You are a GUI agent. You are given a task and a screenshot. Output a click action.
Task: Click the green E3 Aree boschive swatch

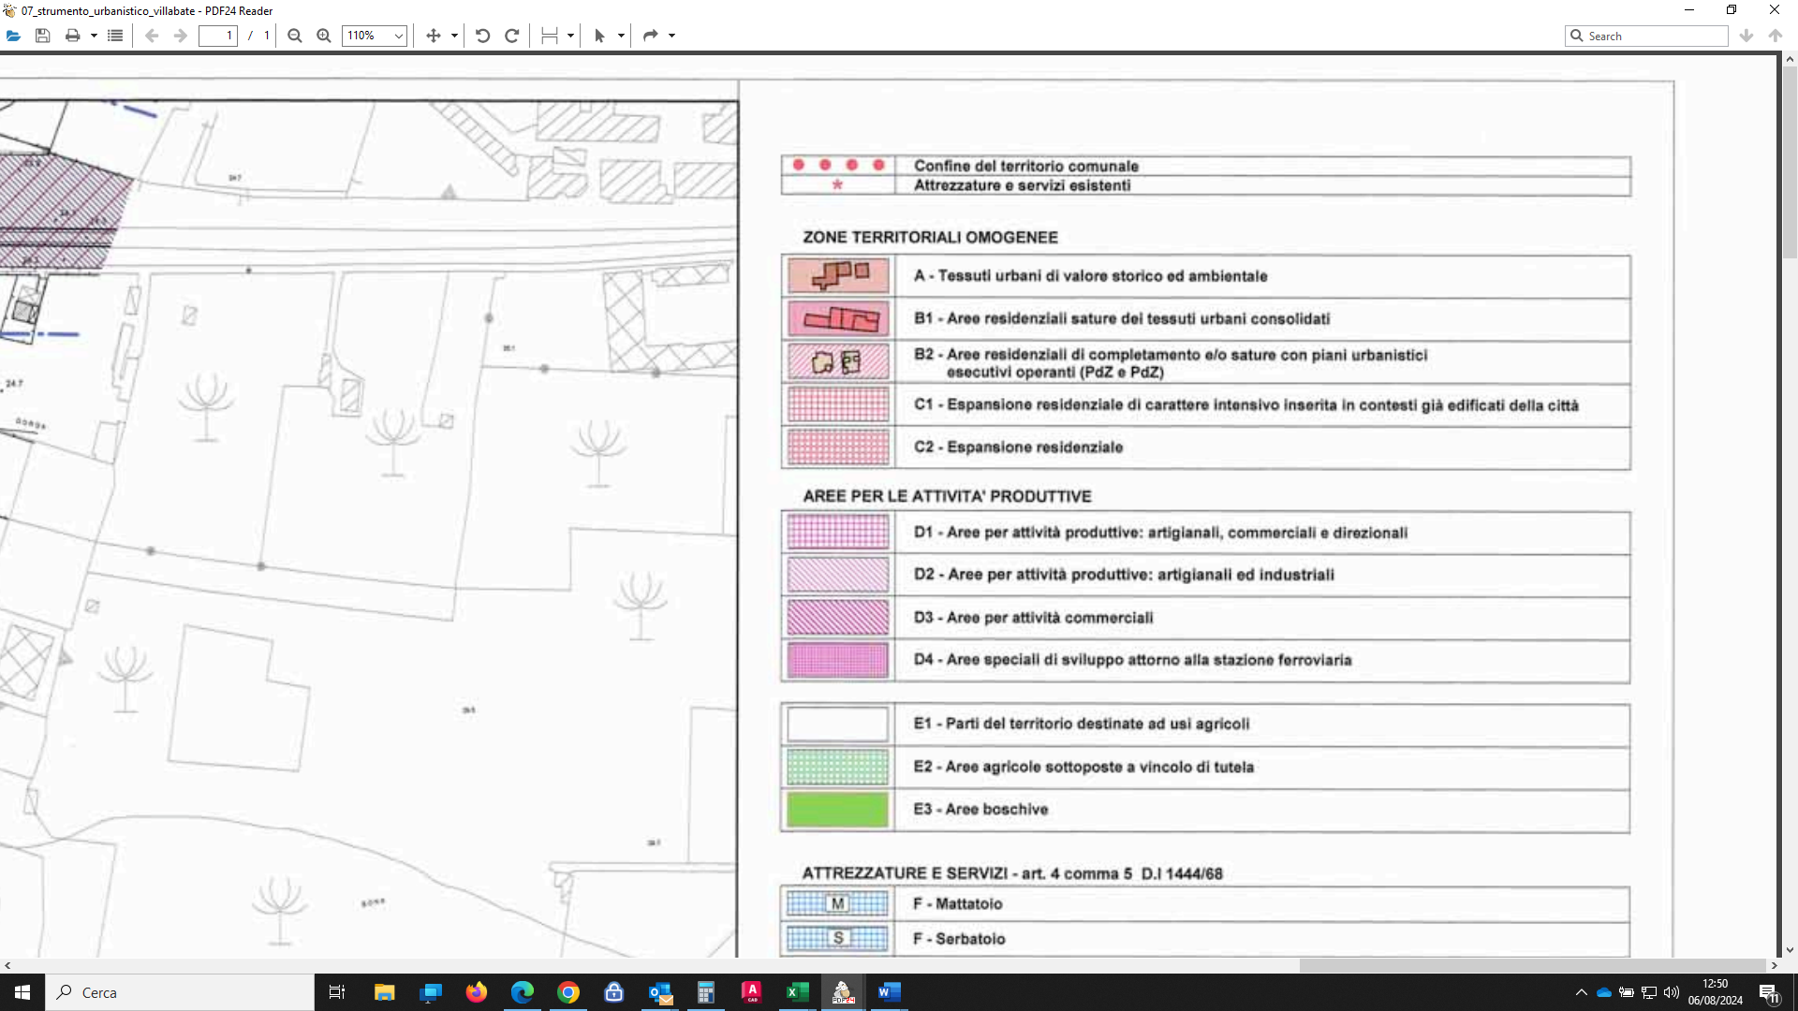pos(838,810)
